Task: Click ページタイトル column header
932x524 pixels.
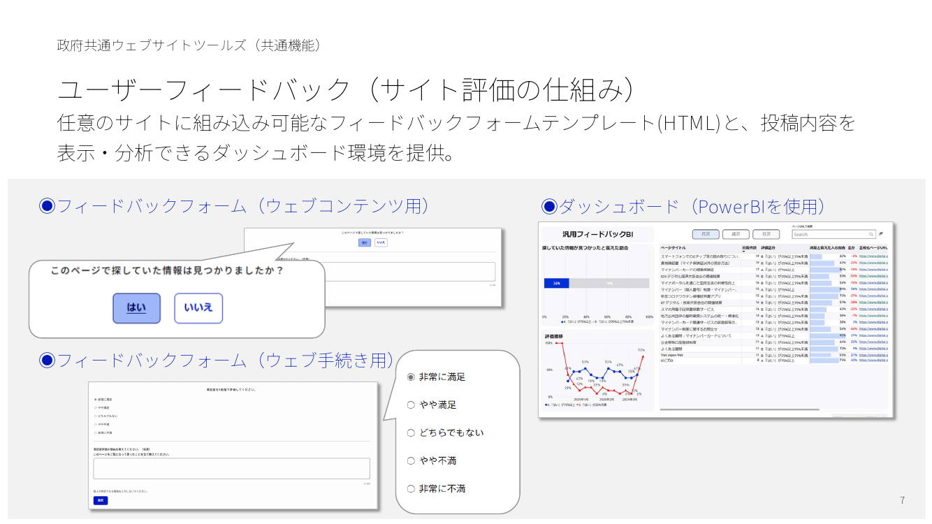Action: click(673, 248)
